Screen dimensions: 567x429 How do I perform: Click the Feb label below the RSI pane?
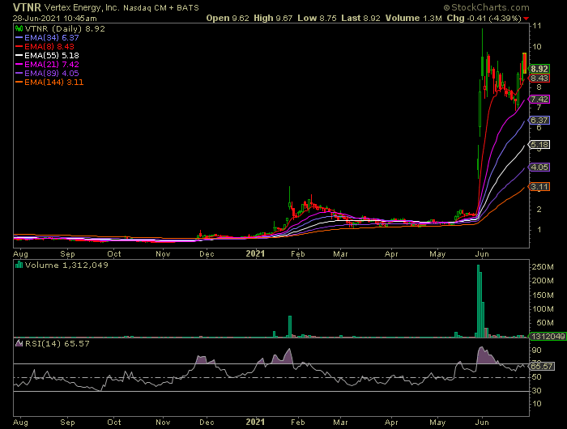(298, 423)
